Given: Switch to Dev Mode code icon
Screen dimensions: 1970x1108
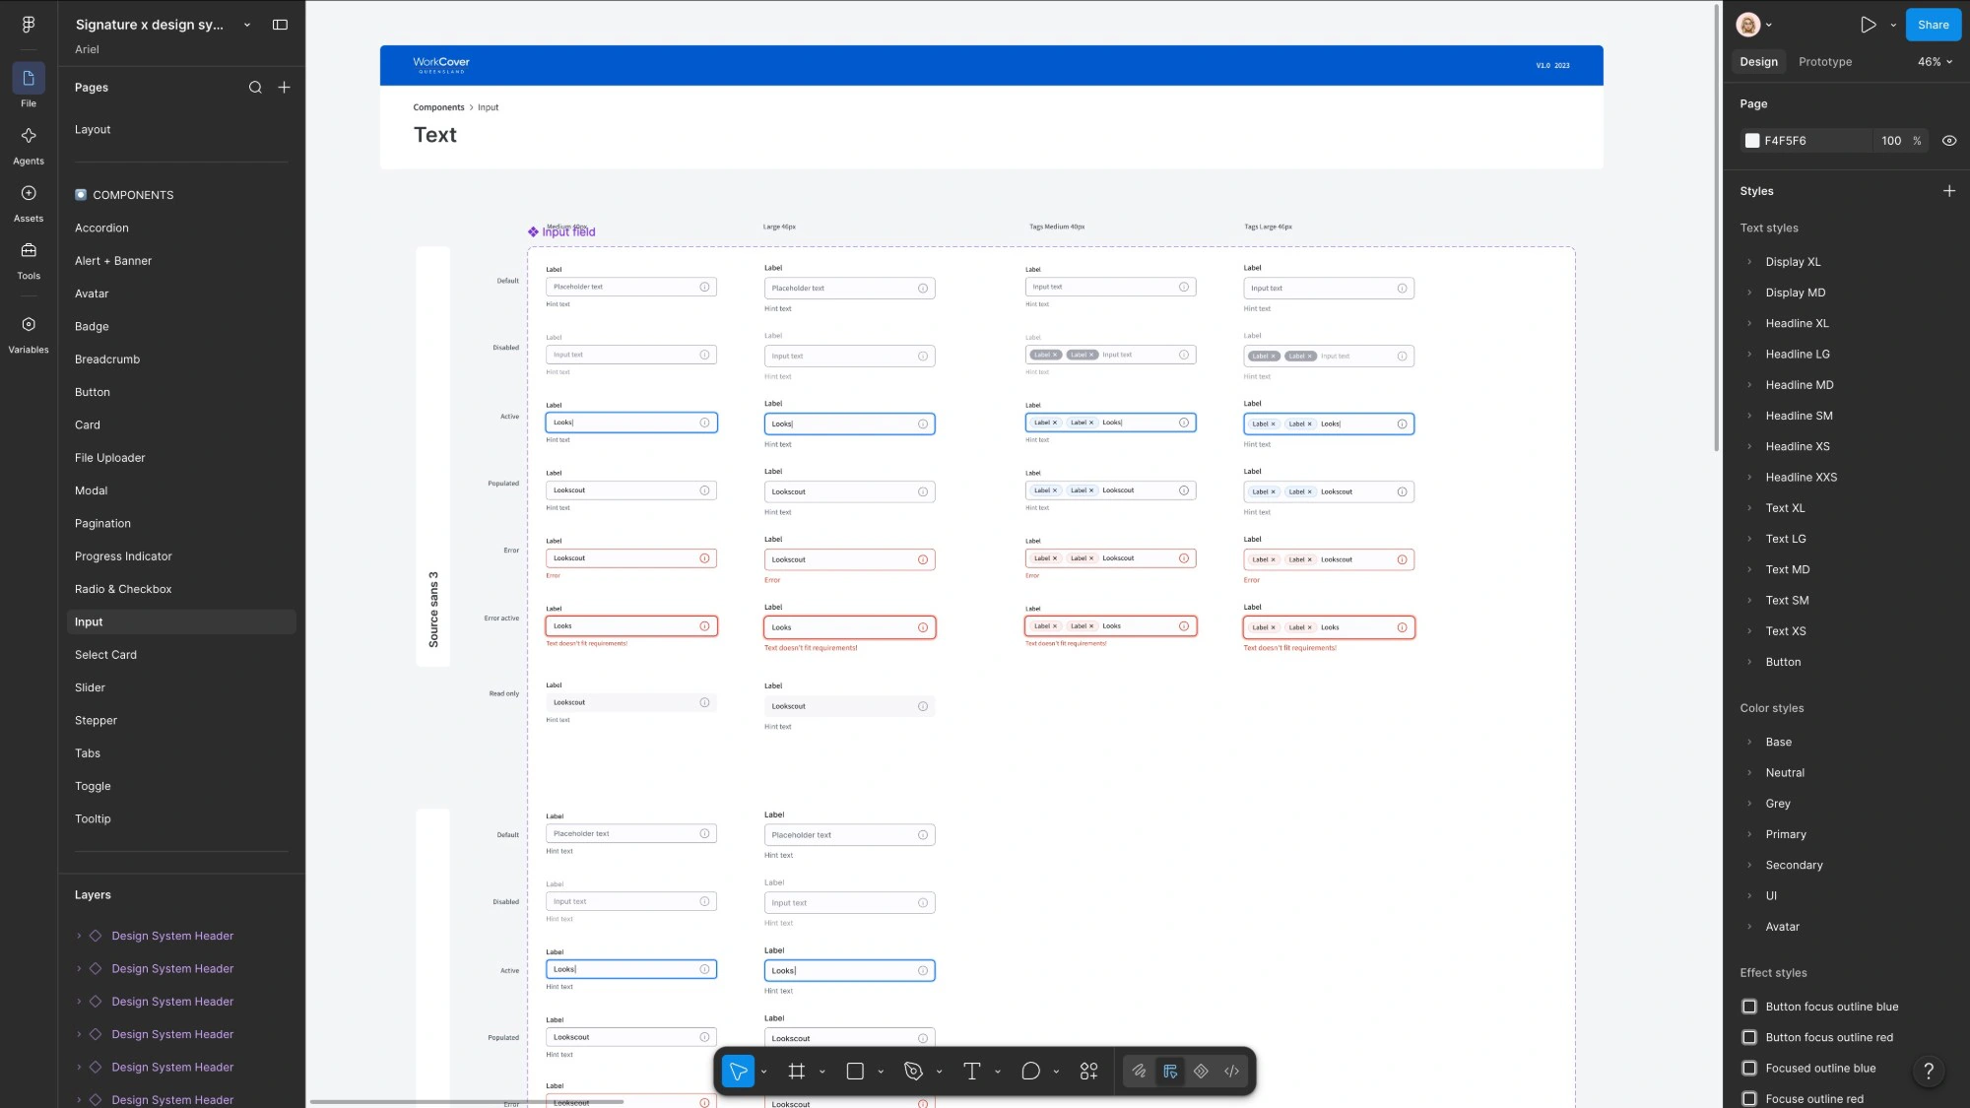Looking at the screenshot, I should tap(1231, 1071).
